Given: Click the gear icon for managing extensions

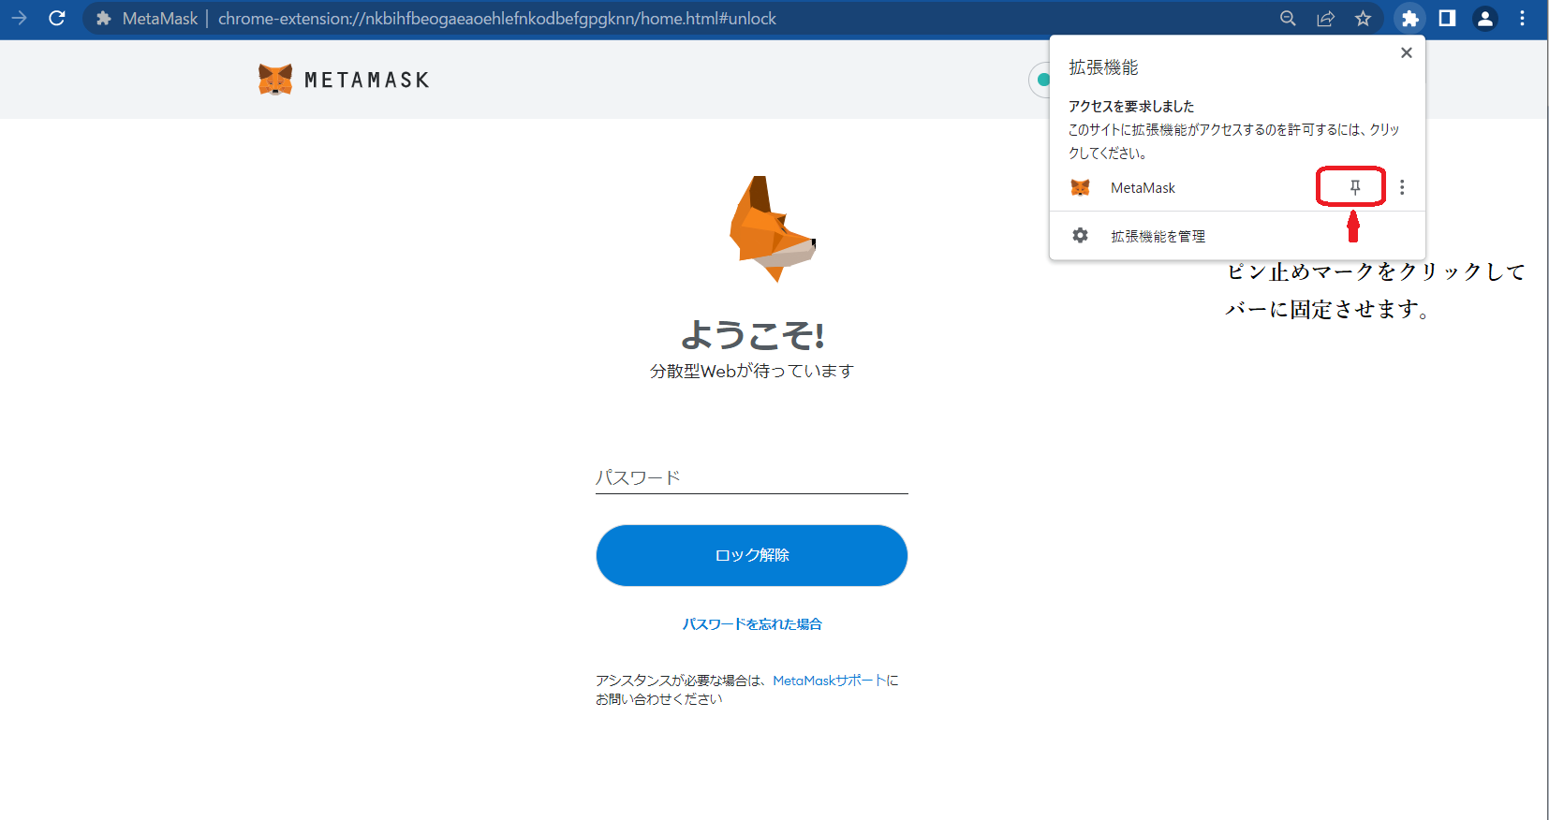Looking at the screenshot, I should point(1080,235).
